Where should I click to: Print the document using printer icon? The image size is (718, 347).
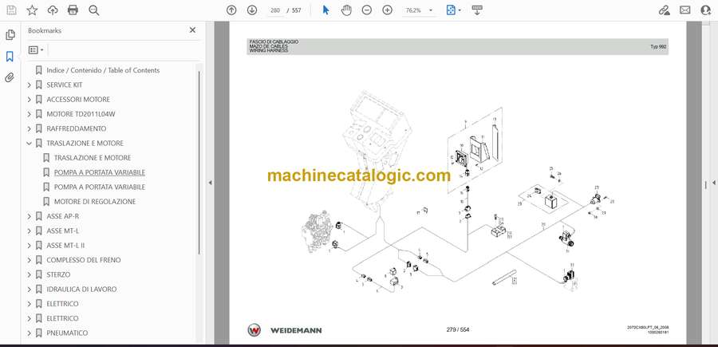[73, 10]
